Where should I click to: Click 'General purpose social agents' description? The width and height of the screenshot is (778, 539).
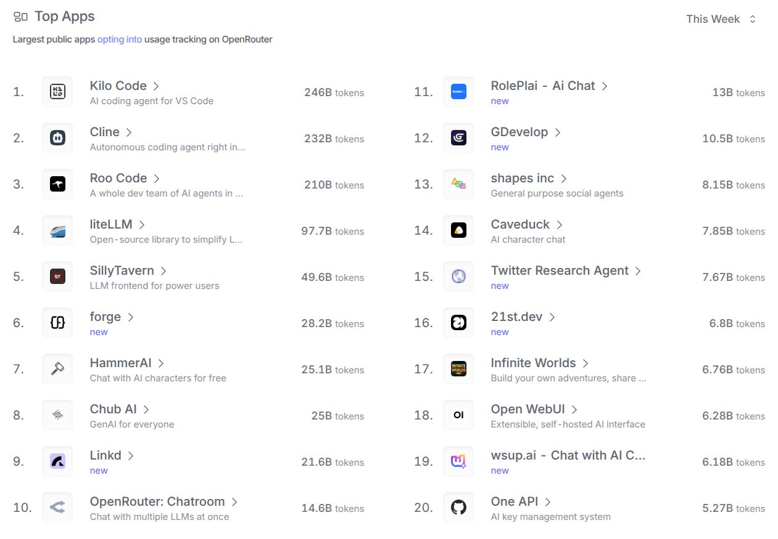pos(557,193)
